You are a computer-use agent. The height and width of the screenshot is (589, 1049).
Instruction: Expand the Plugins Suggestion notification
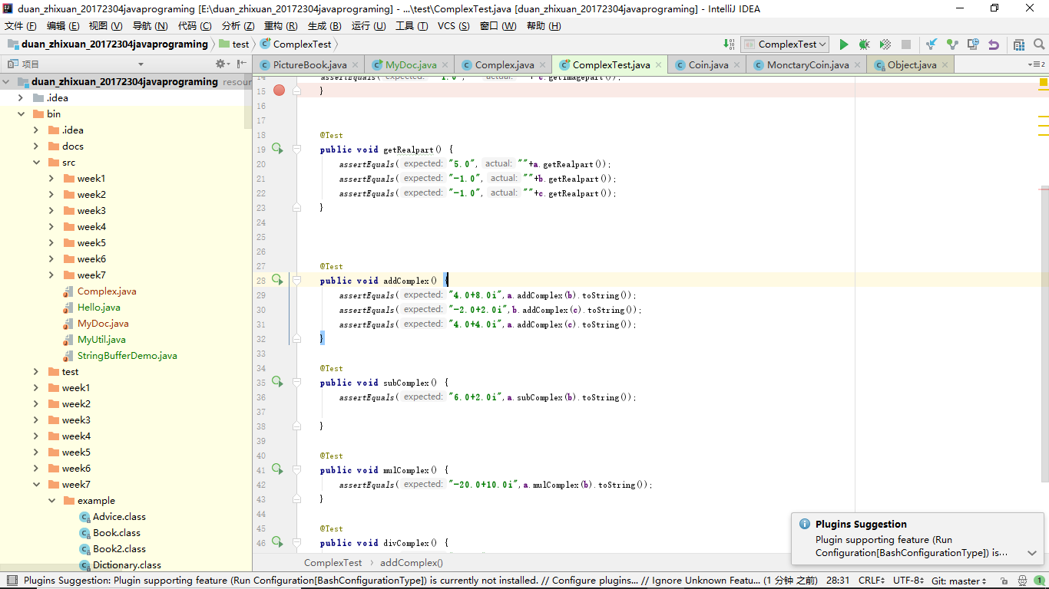pos(1031,553)
